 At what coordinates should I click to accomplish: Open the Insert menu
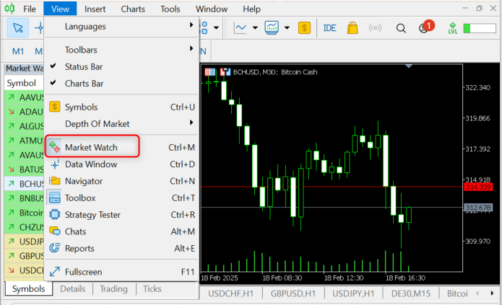click(95, 9)
